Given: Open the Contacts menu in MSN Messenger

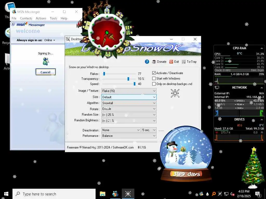Looking at the screenshot, I should click(26, 18).
